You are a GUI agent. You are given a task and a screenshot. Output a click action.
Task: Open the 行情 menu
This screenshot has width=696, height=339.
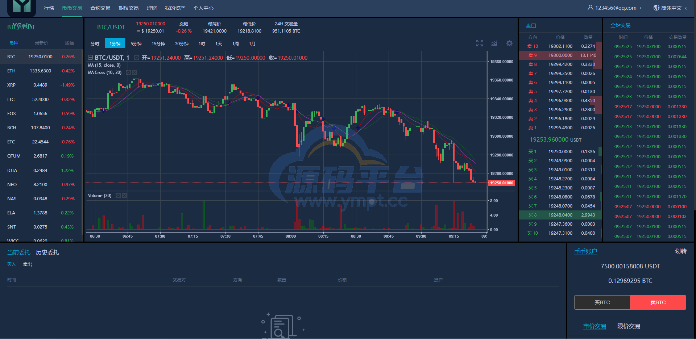point(49,8)
